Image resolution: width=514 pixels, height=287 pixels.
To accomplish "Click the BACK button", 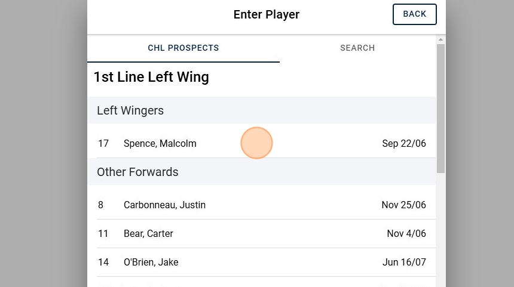I will click(x=414, y=14).
